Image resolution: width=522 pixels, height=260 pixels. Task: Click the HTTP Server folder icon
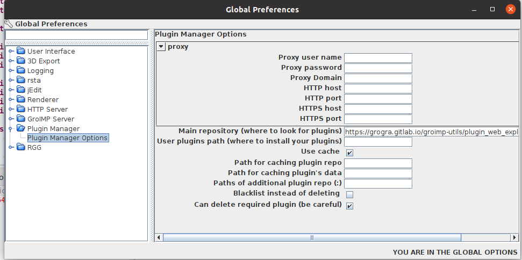(21, 109)
